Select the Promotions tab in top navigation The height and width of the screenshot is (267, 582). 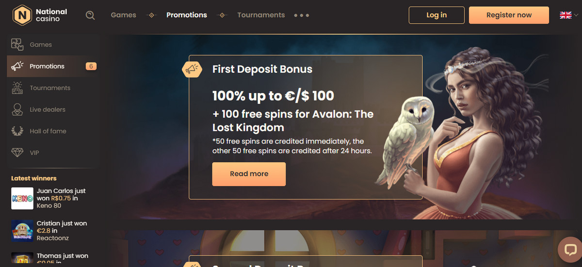pos(187,15)
